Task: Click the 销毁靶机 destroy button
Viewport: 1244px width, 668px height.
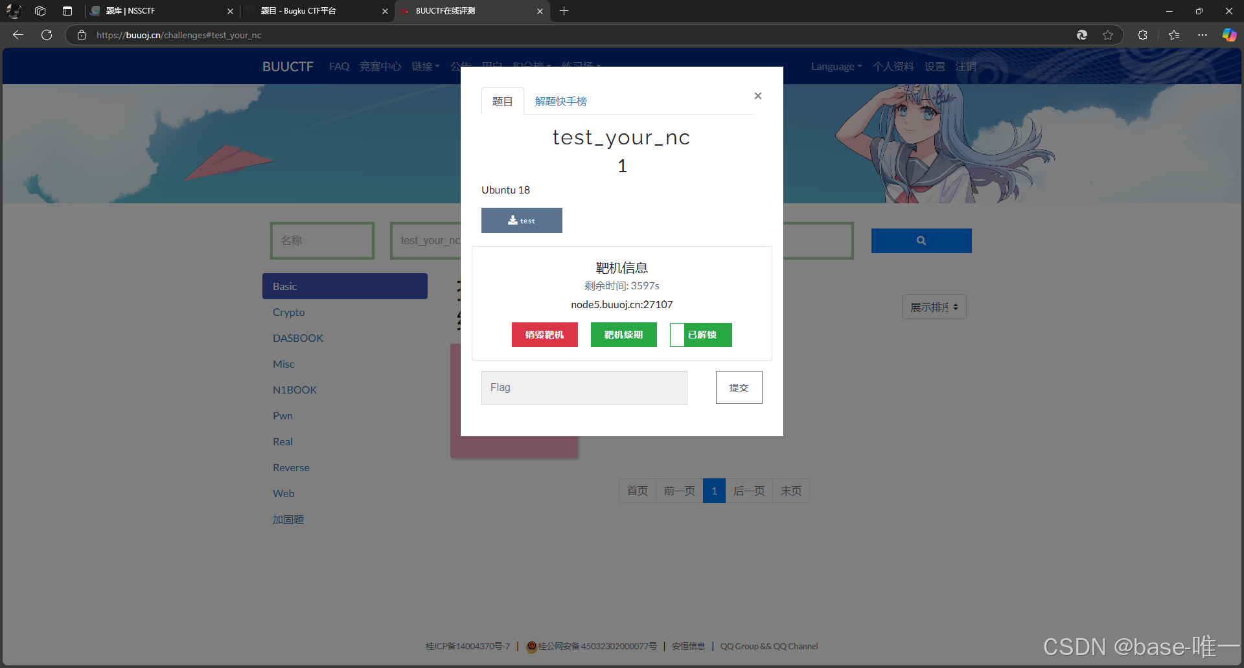Action: 544,335
